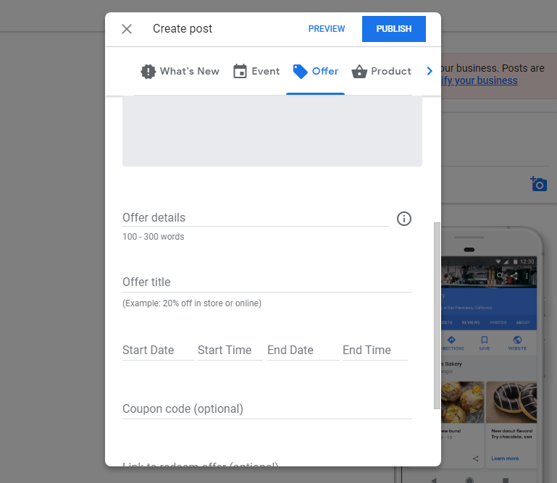Select the Offer tab
This screenshot has width=557, height=483.
point(316,72)
